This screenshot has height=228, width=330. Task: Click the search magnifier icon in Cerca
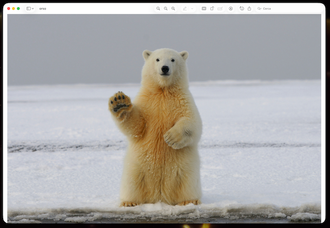(259, 9)
